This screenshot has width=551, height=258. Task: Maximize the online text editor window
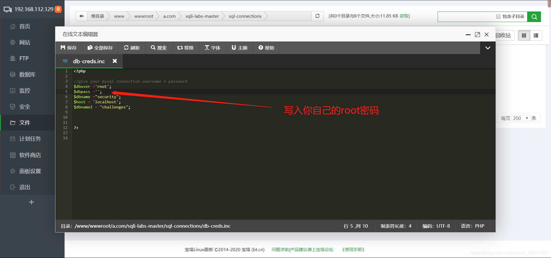click(x=477, y=35)
